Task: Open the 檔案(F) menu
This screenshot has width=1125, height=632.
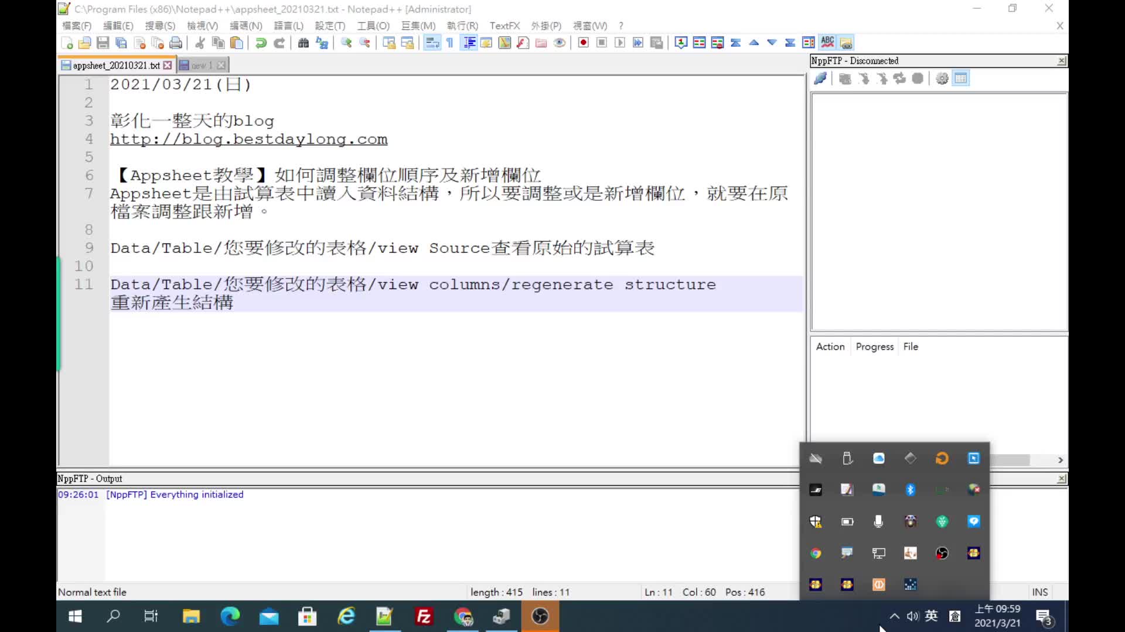Action: point(77,26)
